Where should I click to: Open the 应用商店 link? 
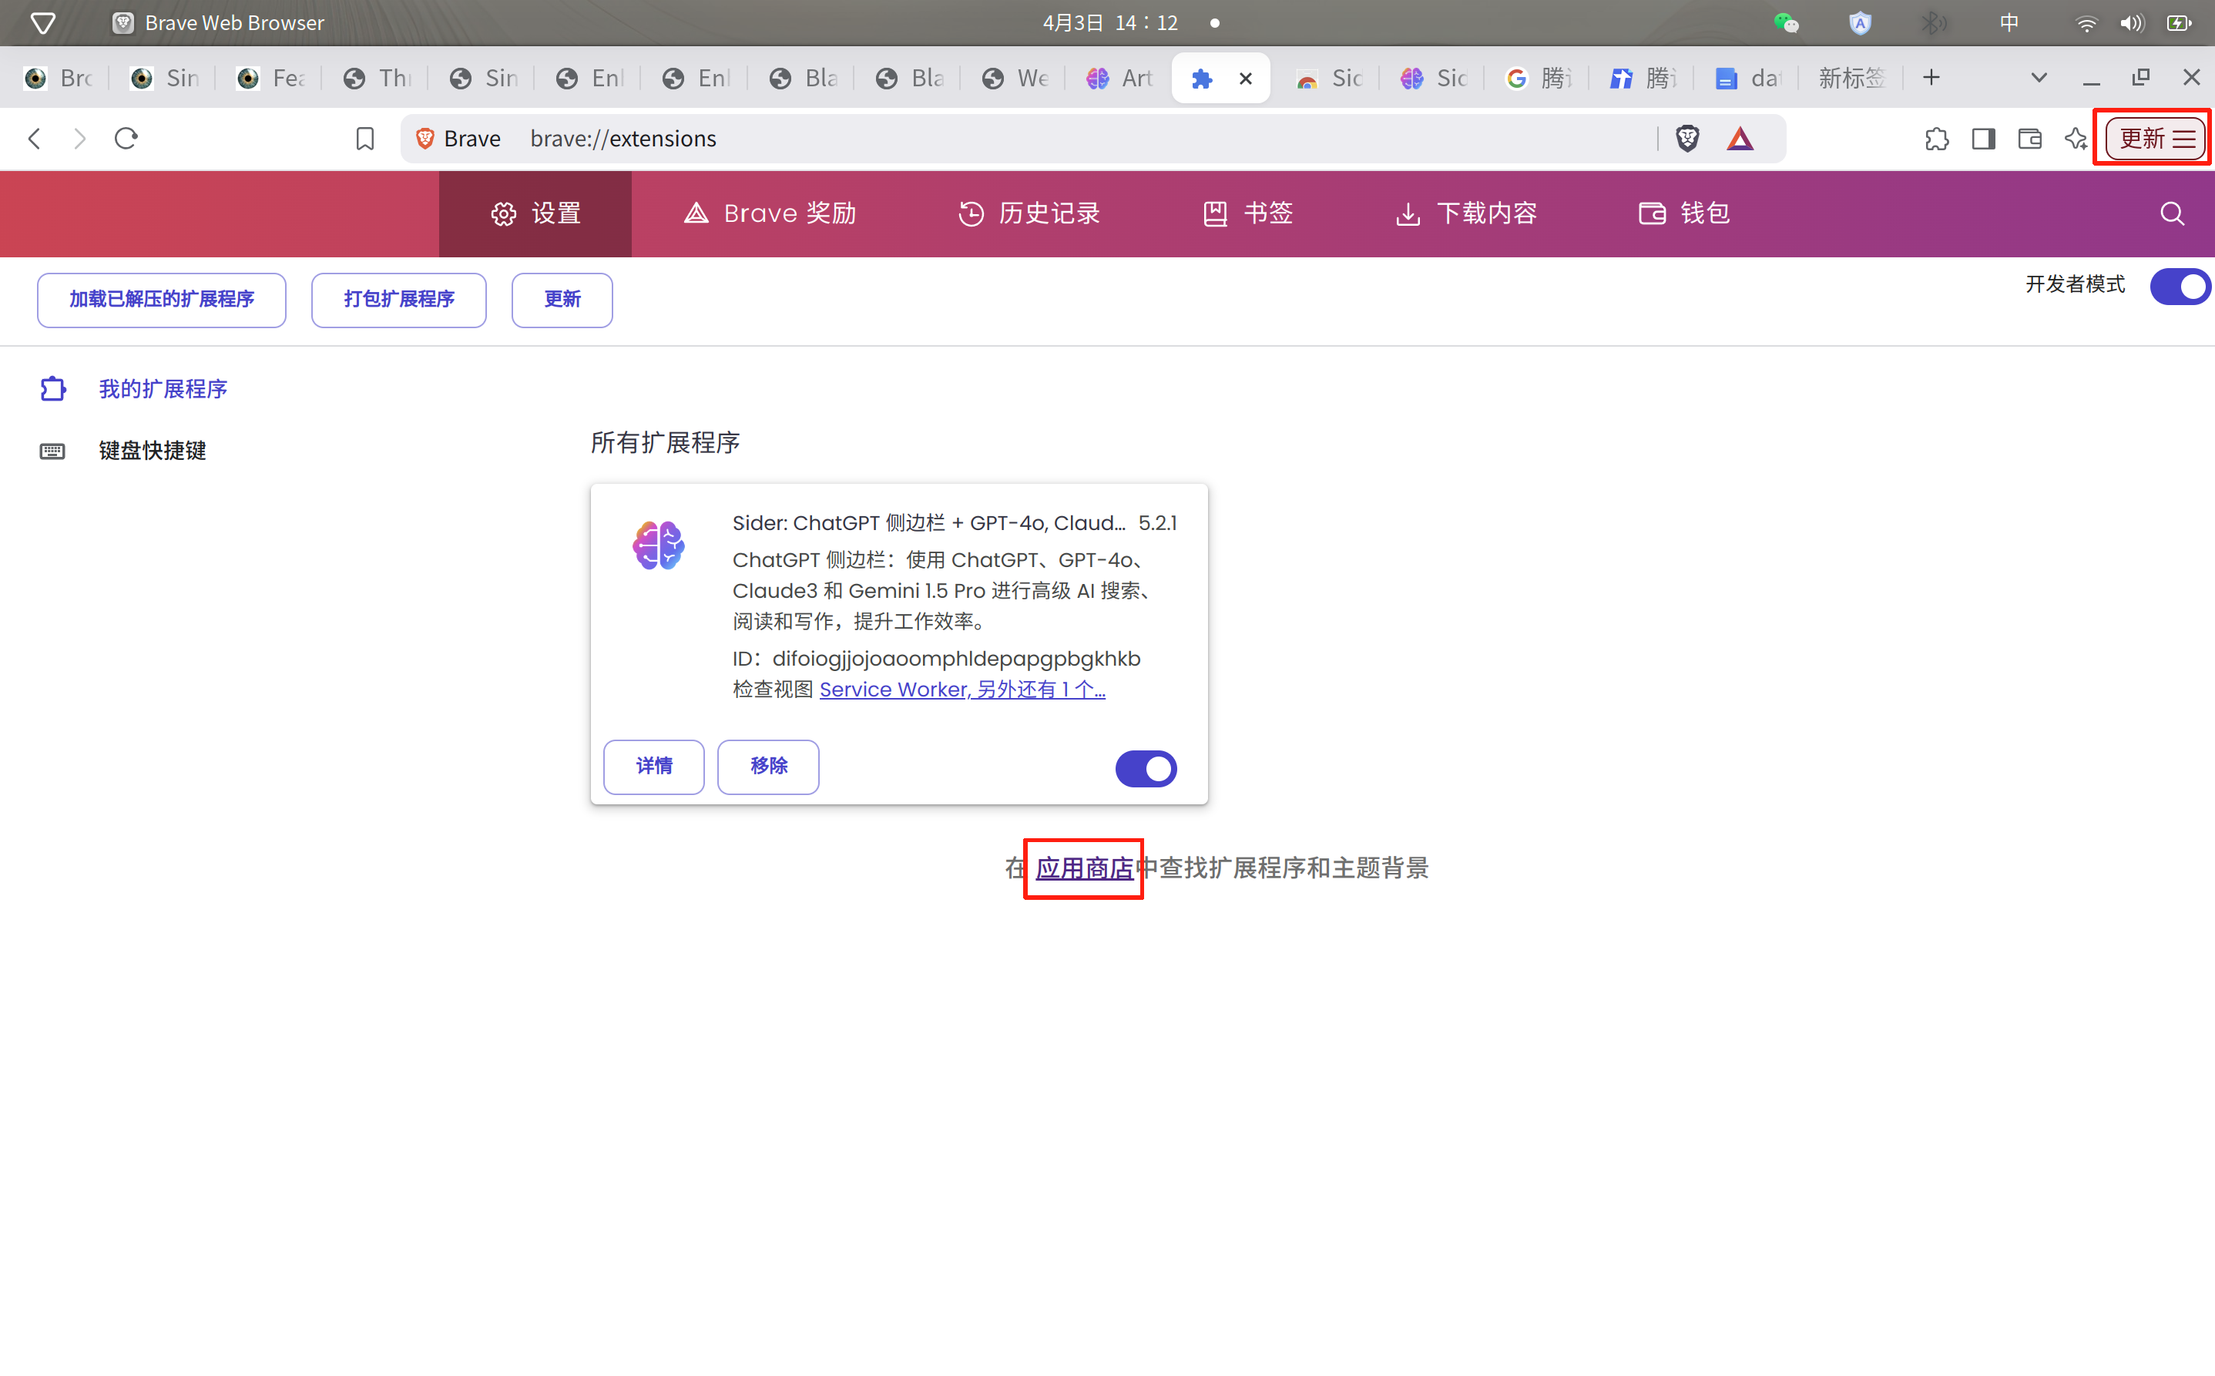tap(1082, 868)
